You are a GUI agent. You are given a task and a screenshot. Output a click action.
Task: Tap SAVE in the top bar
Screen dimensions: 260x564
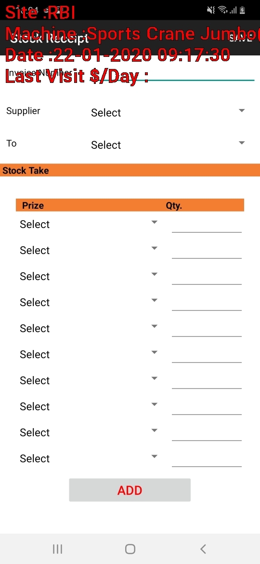(x=241, y=38)
